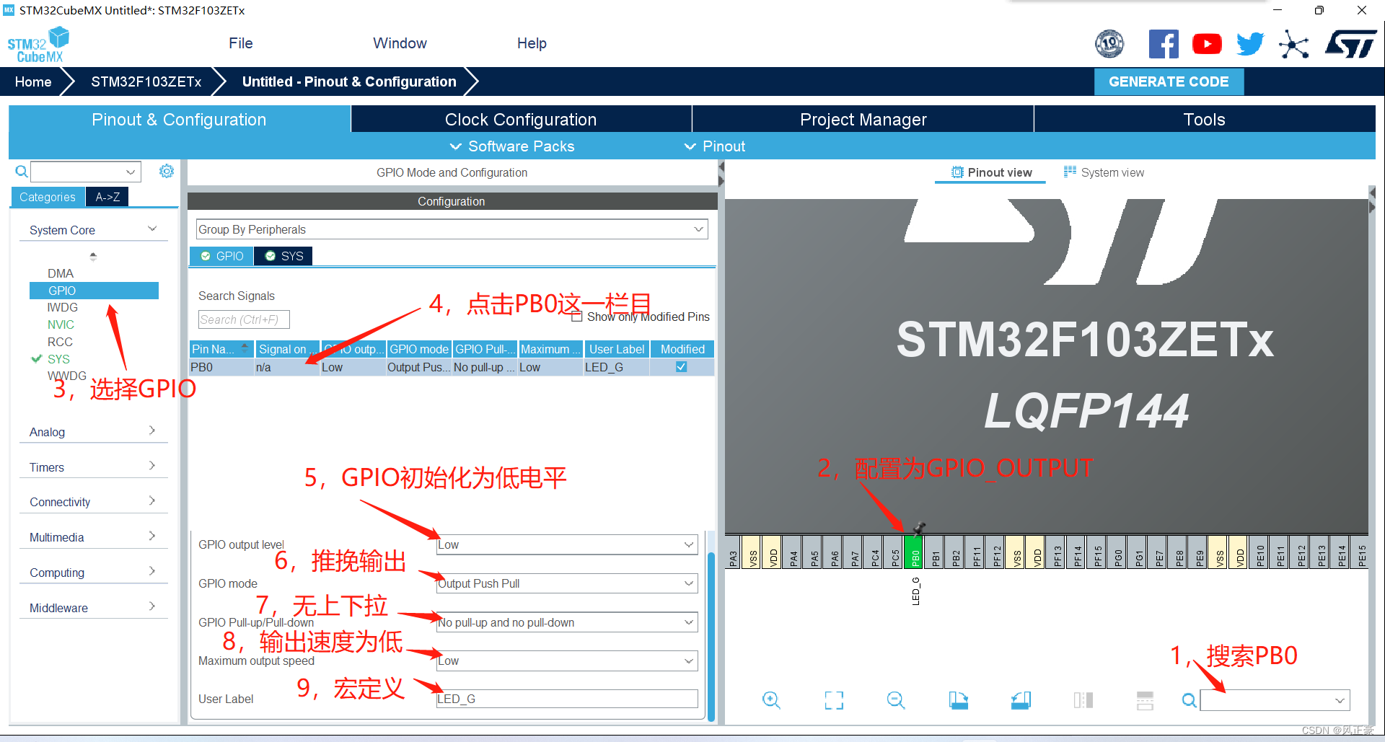Open the File menu
Screen dimensions: 1385x742
point(241,43)
